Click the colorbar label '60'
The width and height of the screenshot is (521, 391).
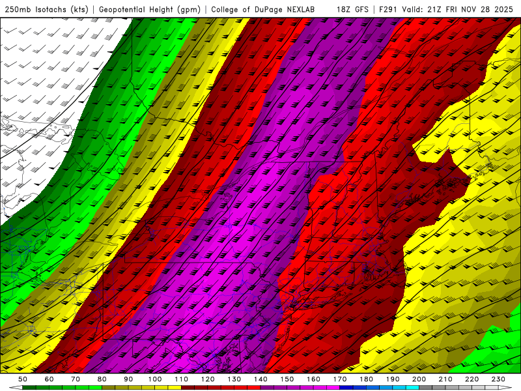pos(49,379)
